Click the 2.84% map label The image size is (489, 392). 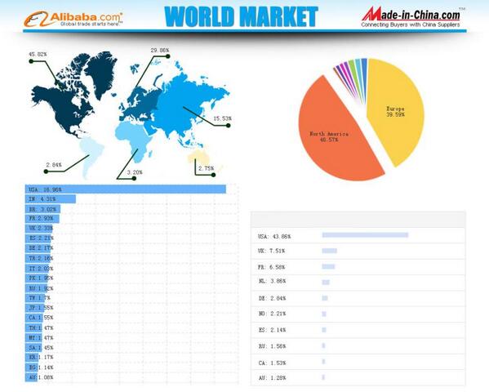(x=54, y=165)
